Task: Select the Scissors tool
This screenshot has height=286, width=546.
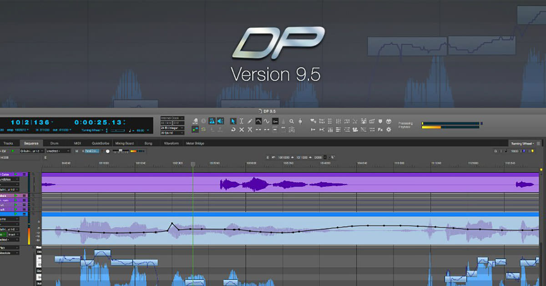Action: [250, 130]
